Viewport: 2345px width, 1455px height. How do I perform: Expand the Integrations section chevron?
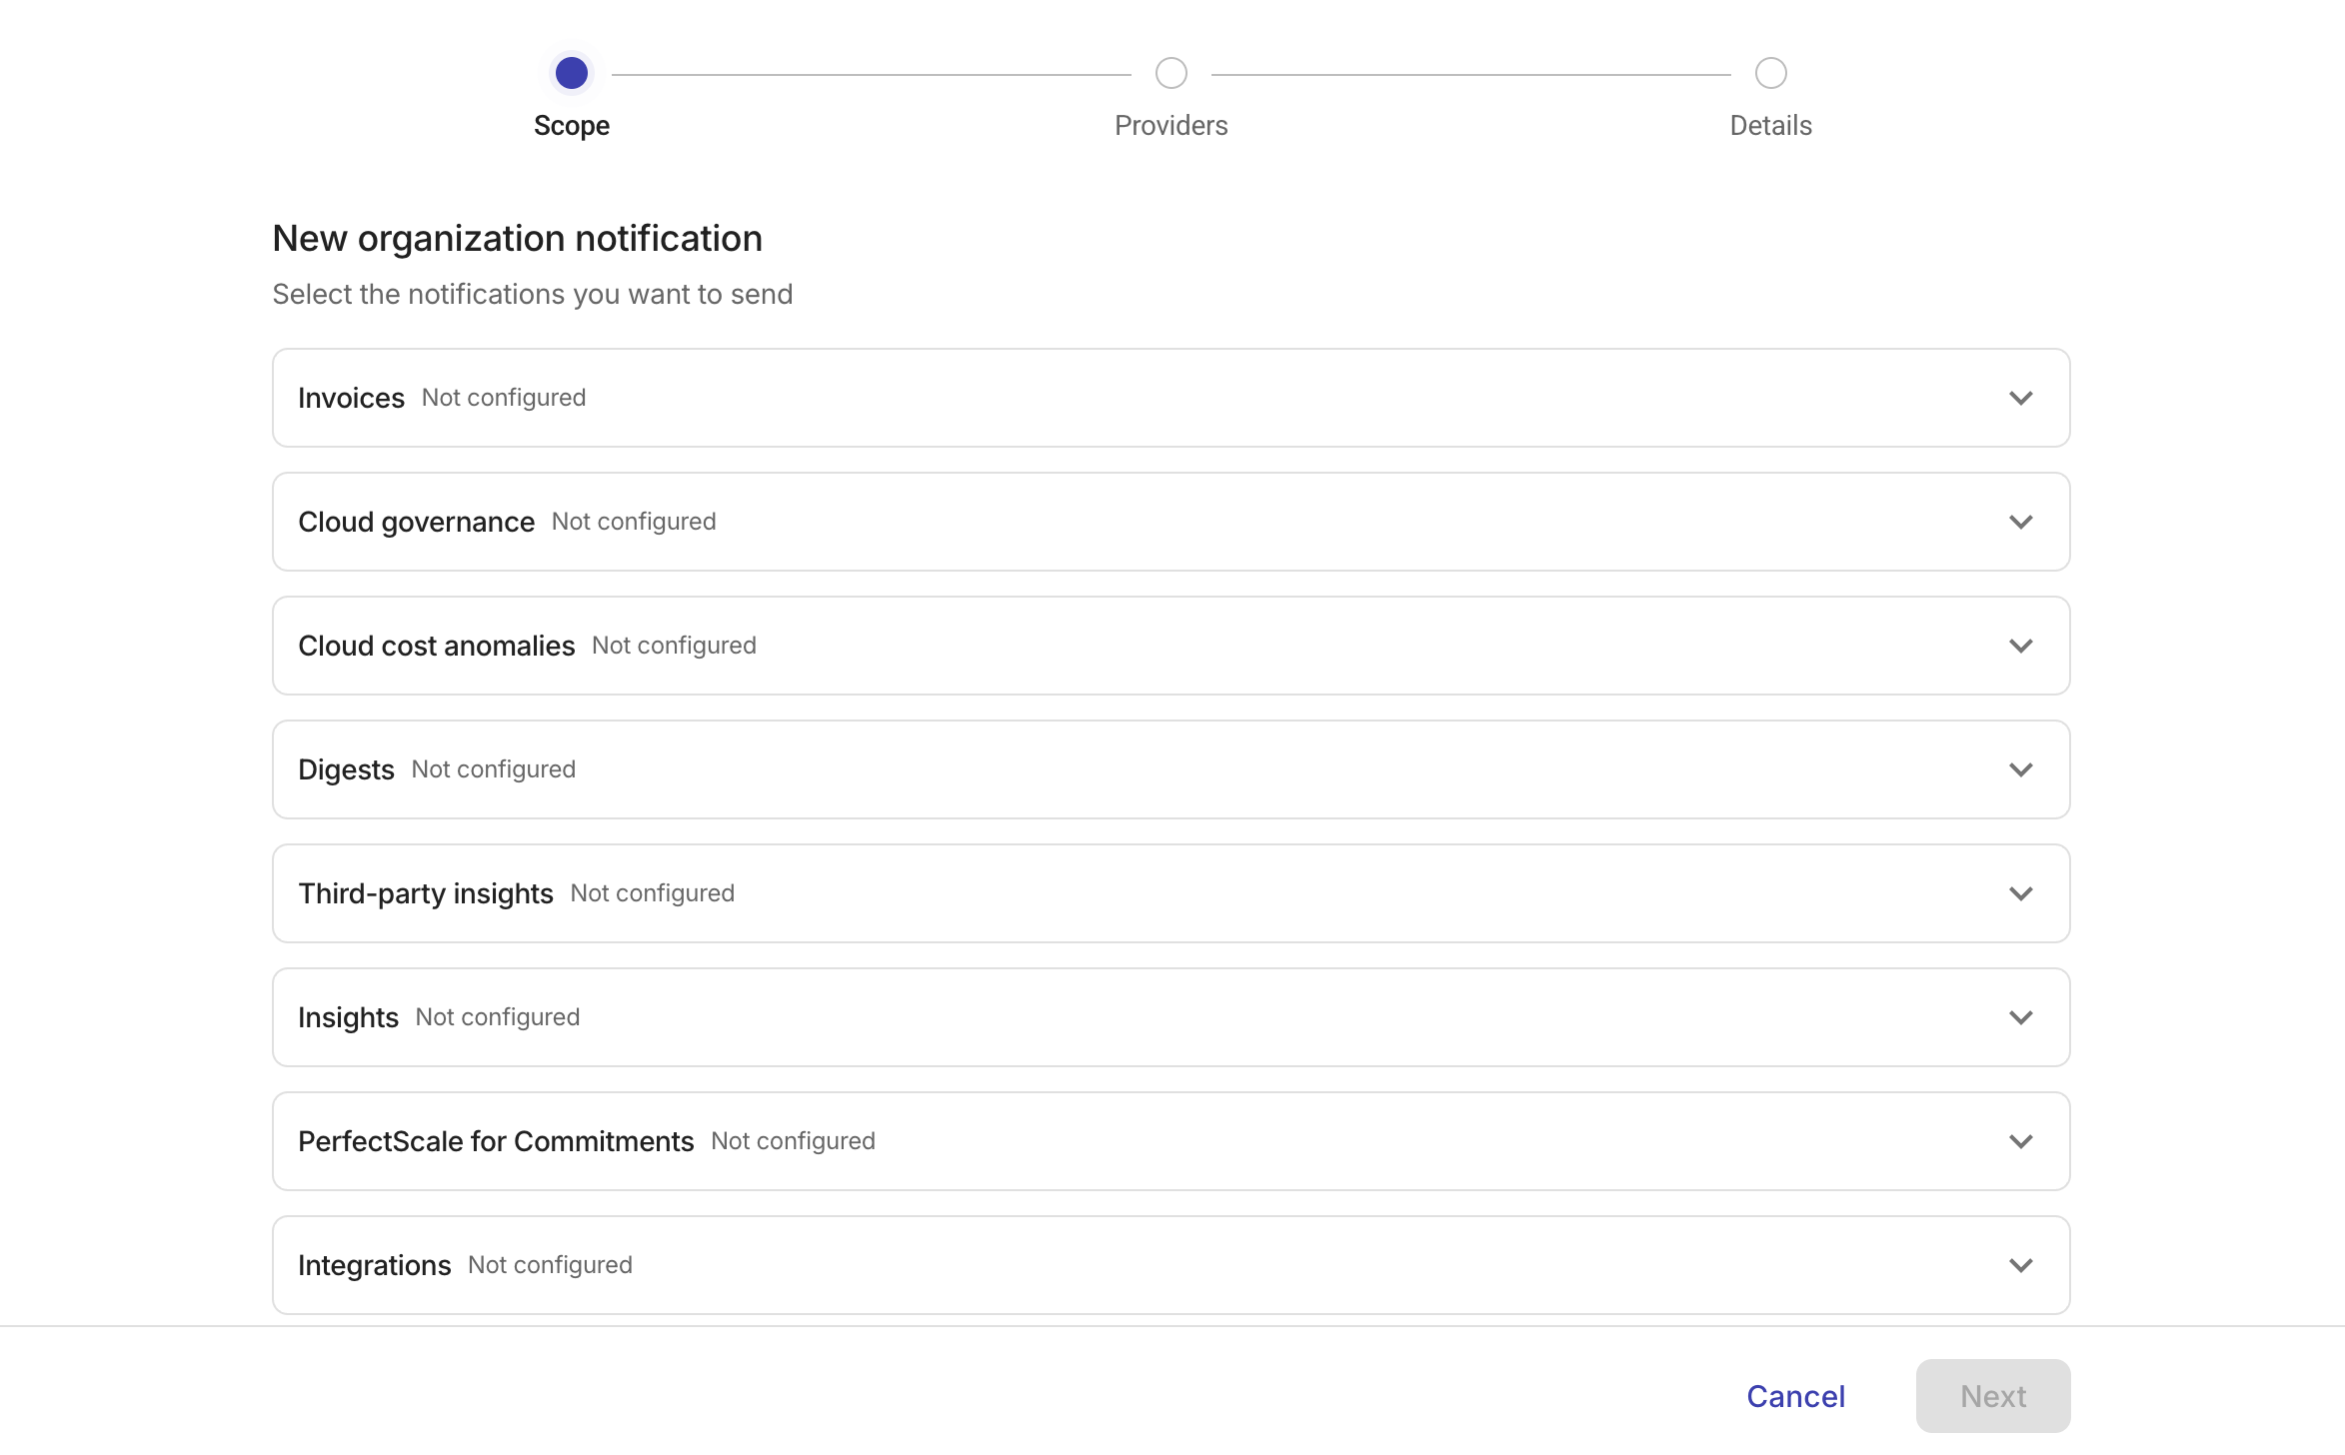point(2020,1265)
